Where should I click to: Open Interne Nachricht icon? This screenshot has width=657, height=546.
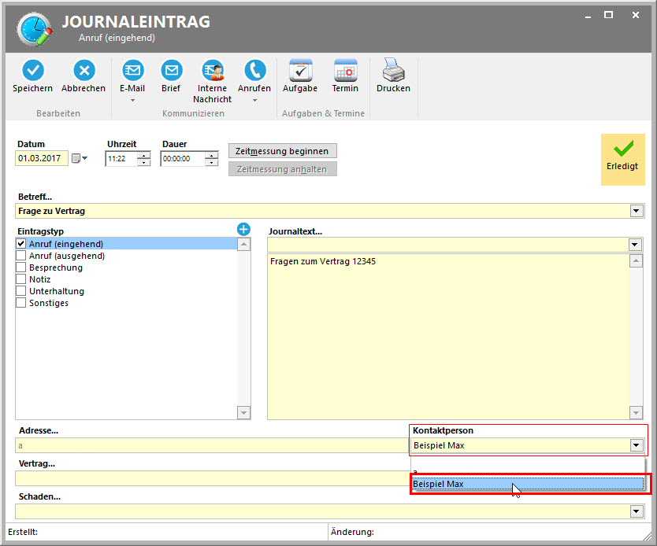click(x=212, y=71)
